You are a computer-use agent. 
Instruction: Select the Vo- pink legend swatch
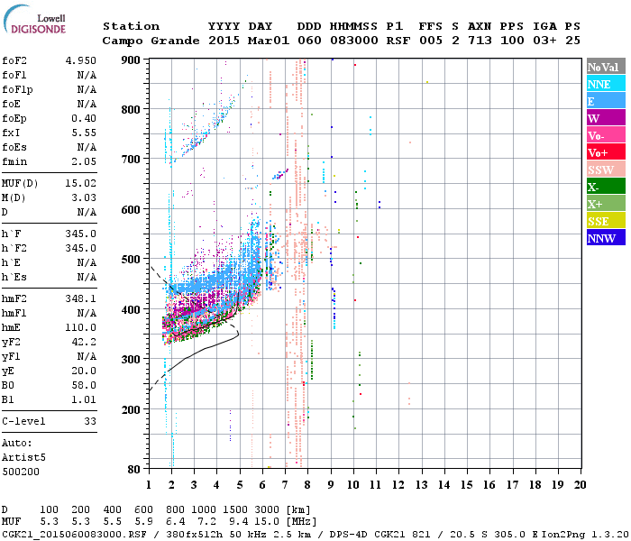click(x=606, y=135)
